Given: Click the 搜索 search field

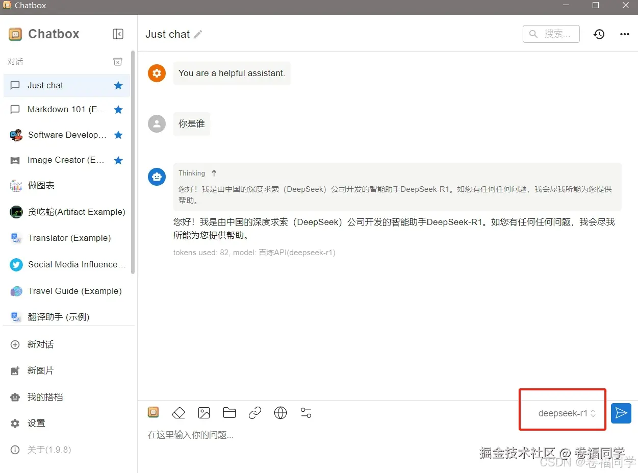Looking at the screenshot, I should pyautogui.click(x=551, y=34).
